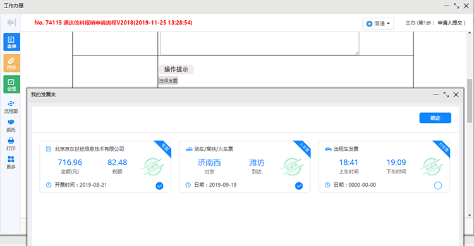Open the 表单 form sidebar icon
This screenshot has width=474, height=246.
coord(12,42)
